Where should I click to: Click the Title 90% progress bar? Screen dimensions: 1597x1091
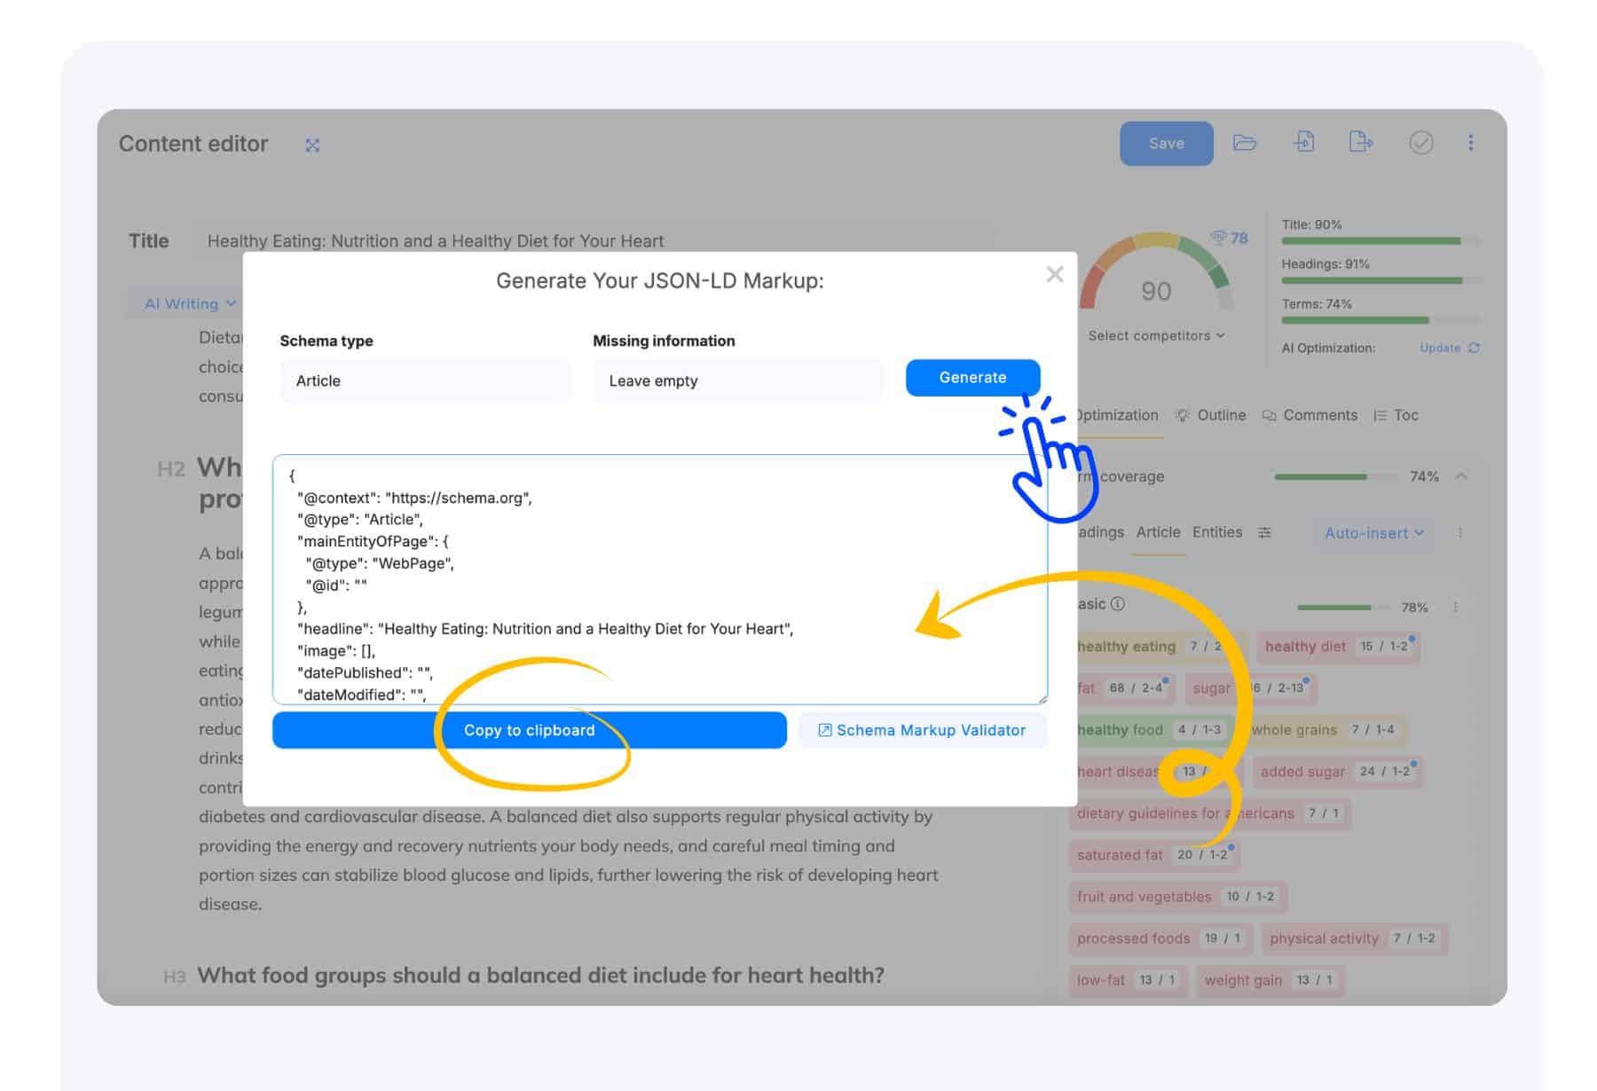coord(1381,241)
